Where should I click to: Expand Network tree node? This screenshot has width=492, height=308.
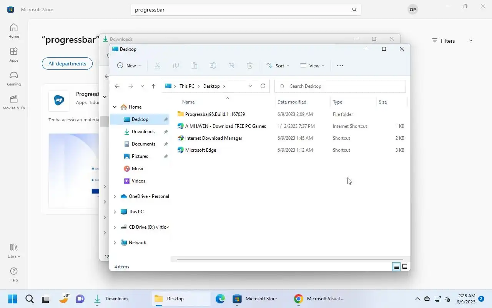click(115, 243)
